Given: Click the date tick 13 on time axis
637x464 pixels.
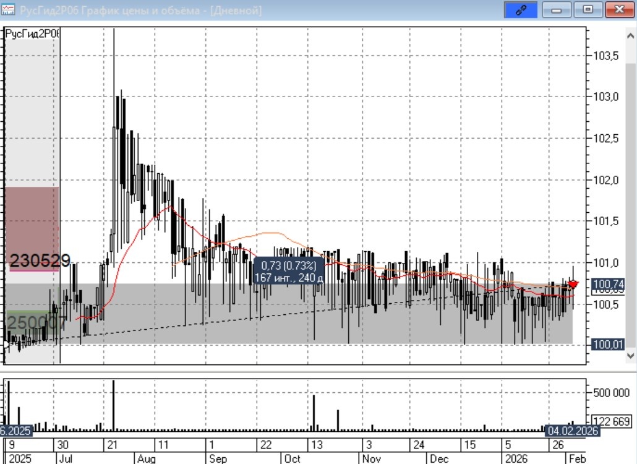Looking at the screenshot, I should pyautogui.click(x=317, y=444).
